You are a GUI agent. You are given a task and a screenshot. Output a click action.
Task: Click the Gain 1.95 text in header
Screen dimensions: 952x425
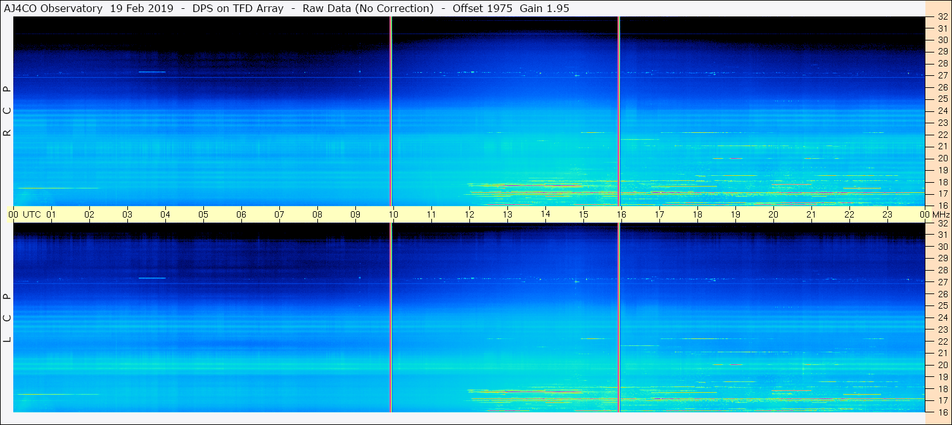(546, 8)
